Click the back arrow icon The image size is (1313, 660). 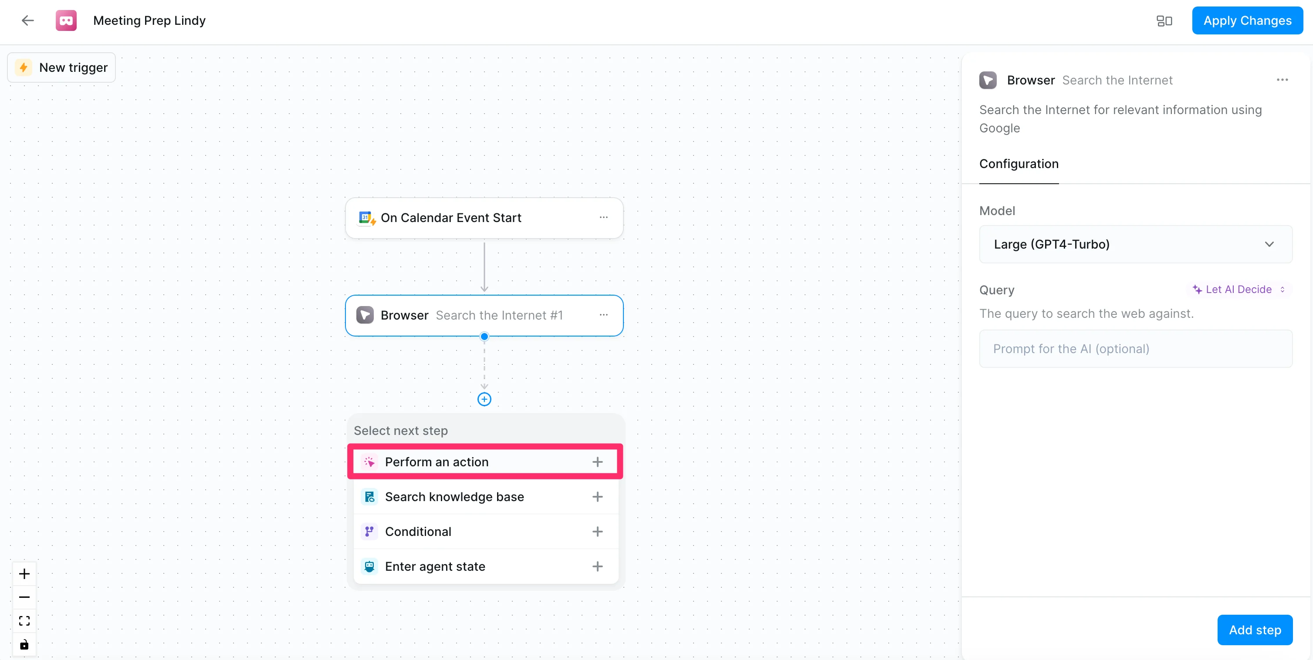coord(27,20)
